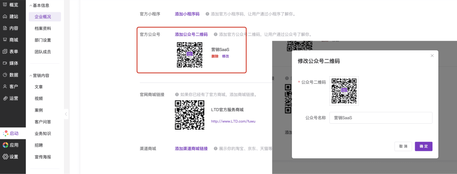Screen dimensions: 457x174
Task: Collapse the 基本信息 section
Action: pos(30,5)
